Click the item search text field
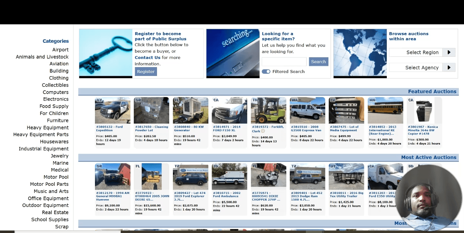 [x=284, y=62]
